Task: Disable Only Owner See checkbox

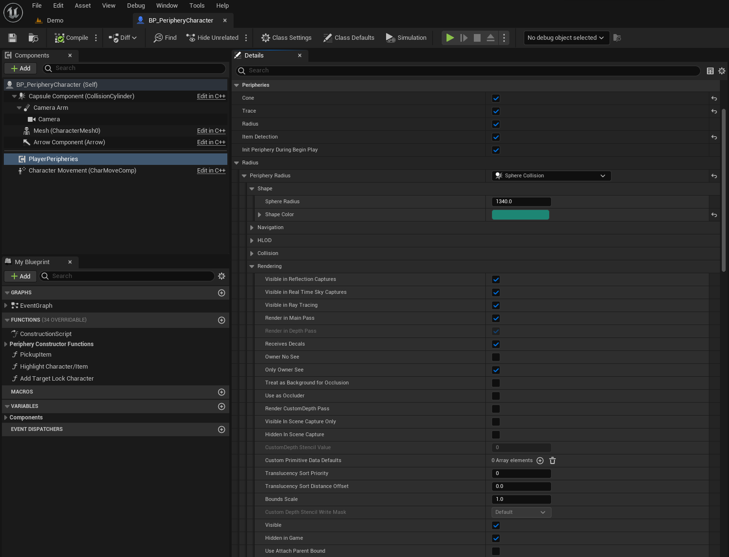Action: tap(496, 370)
